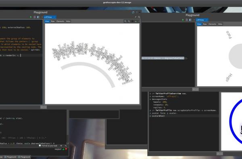Click the 'retweets: 20' code line
This screenshot has width=242, height=159.
[161, 105]
